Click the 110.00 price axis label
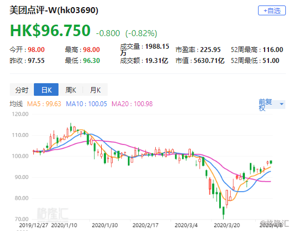This screenshot has height=231, width=293. (x=20, y=135)
